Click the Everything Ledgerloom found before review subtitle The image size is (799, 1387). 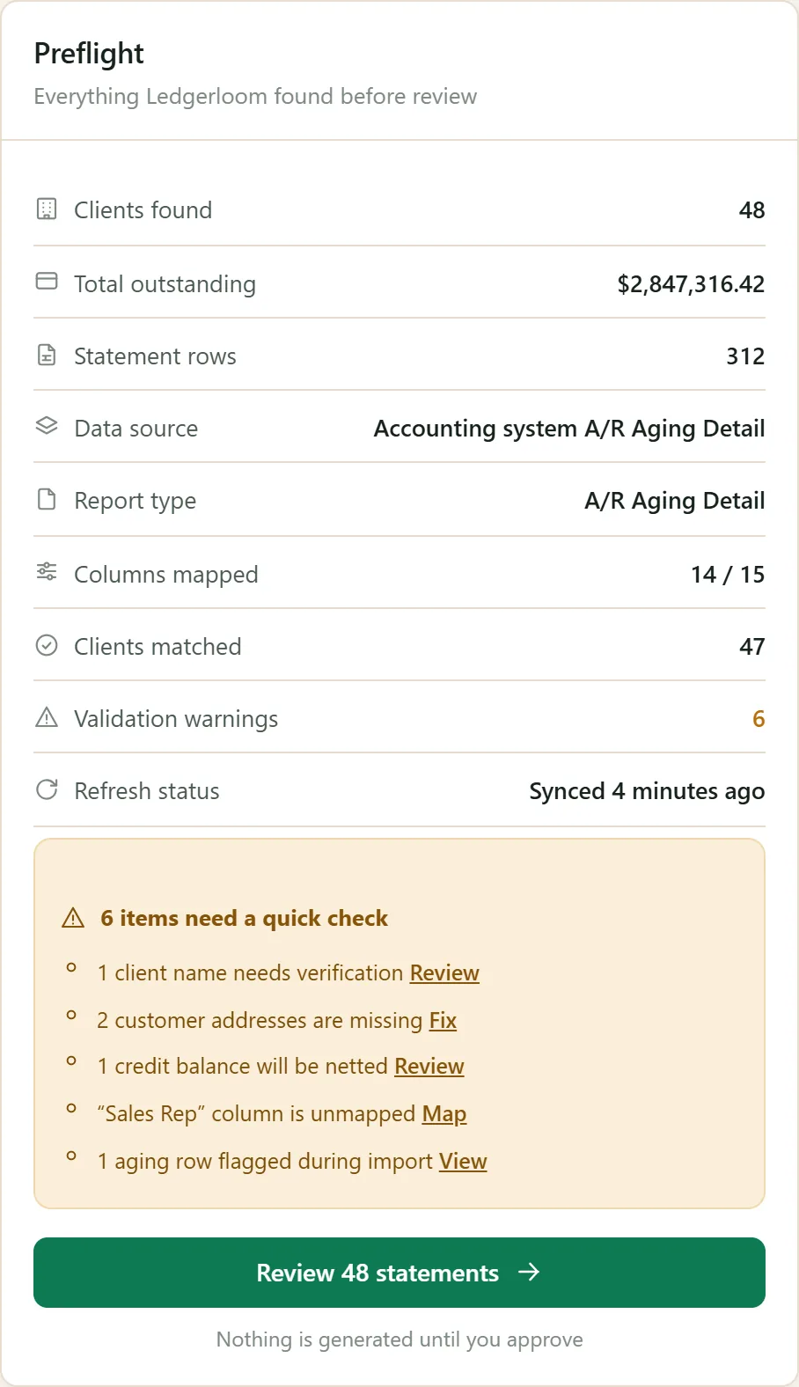(x=255, y=96)
